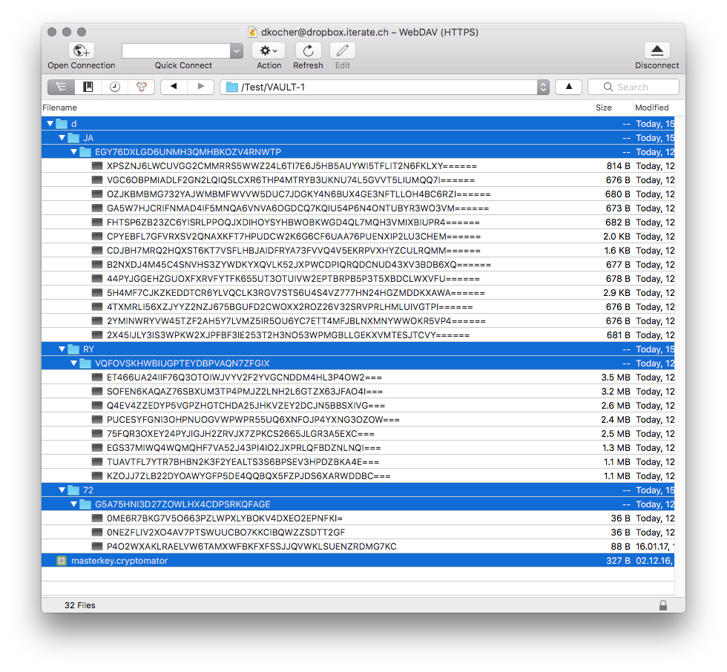Click the file icon for CPYEBFL7GFVRXSV2 file
This screenshot has height=672, width=727.
[x=97, y=237]
